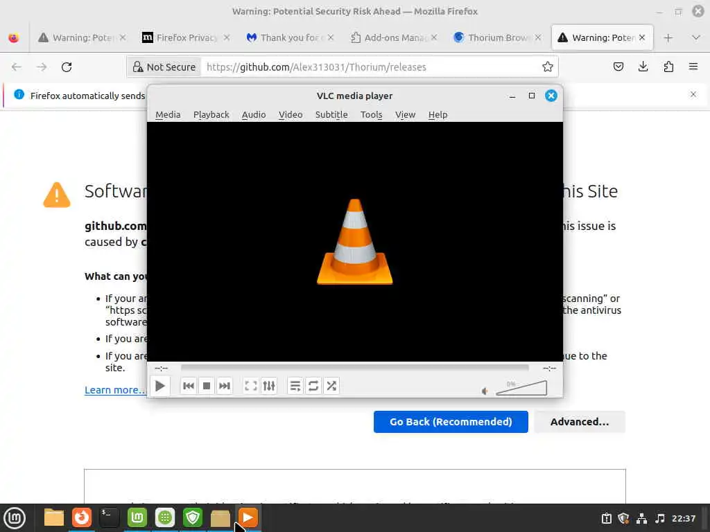The height and width of the screenshot is (532, 710).
Task: Toggle VLC fullscreen video mode
Action: [x=251, y=386]
